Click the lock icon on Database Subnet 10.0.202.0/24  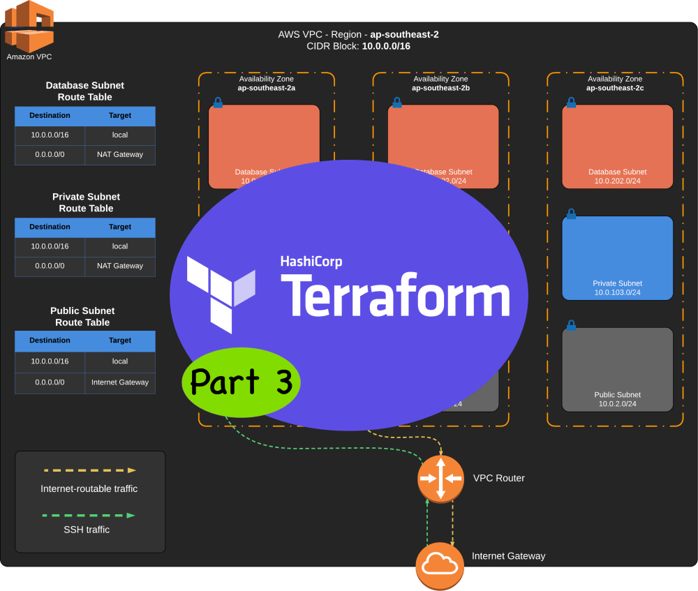[x=571, y=103]
